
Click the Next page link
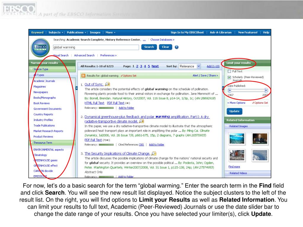[155, 66]
